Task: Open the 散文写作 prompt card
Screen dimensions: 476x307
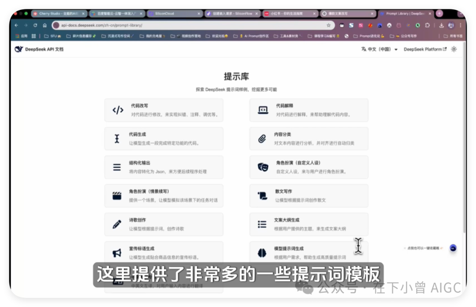Action: pos(309,196)
